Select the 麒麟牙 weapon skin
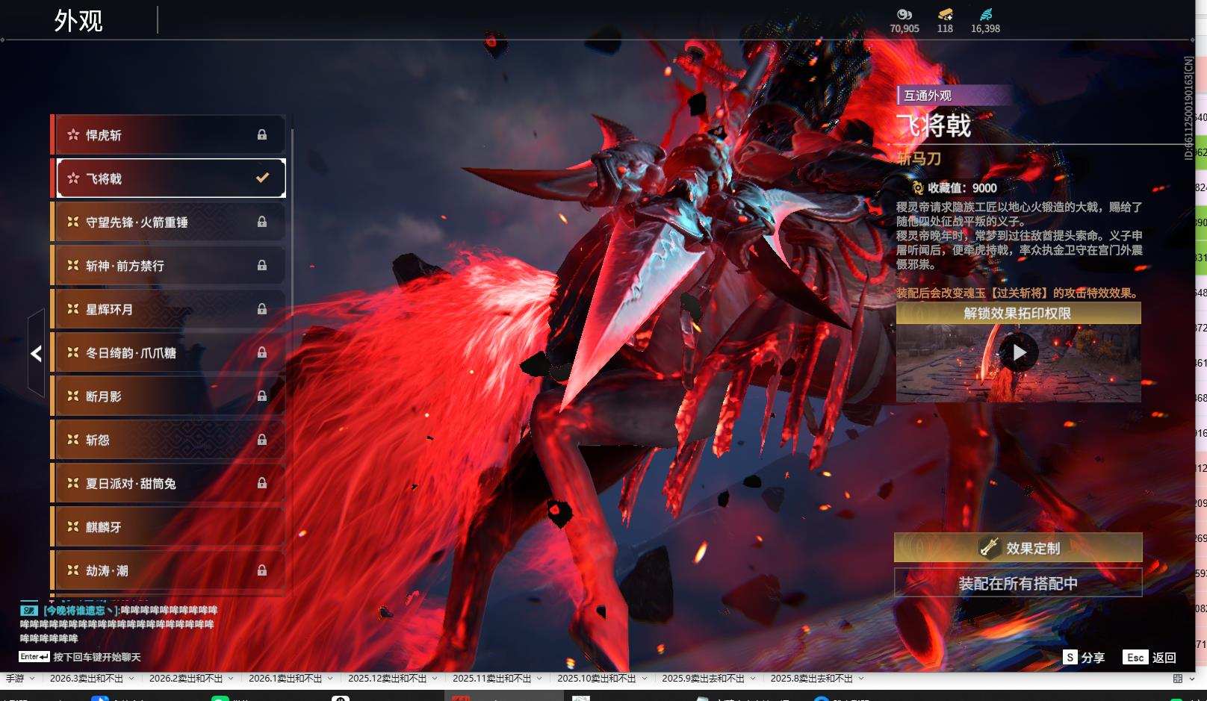 pos(168,527)
